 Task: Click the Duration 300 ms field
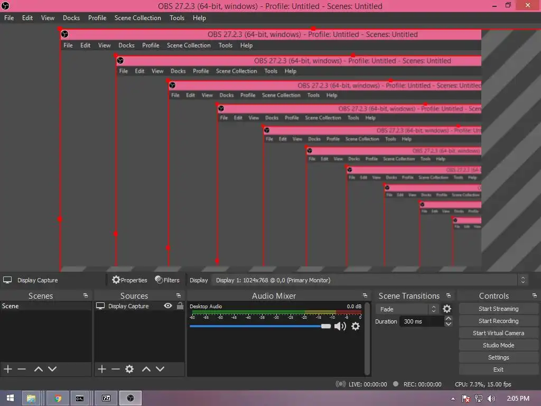[422, 321]
